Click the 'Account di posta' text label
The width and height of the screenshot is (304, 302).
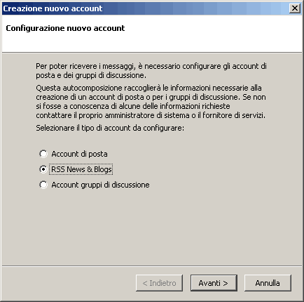79,154
